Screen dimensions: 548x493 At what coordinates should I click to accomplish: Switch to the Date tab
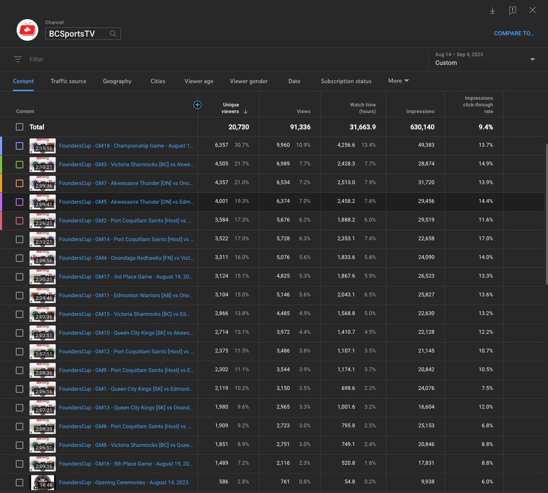click(295, 81)
